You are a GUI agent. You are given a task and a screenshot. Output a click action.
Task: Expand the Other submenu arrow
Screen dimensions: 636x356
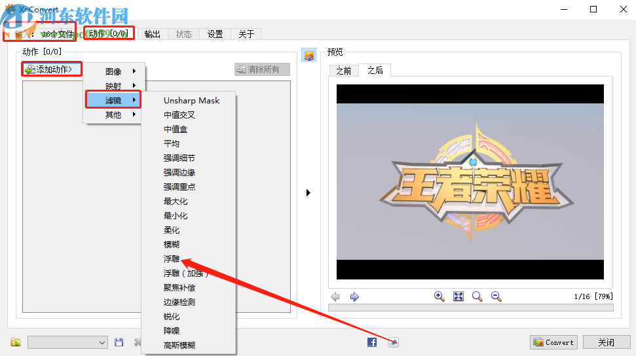click(x=134, y=115)
